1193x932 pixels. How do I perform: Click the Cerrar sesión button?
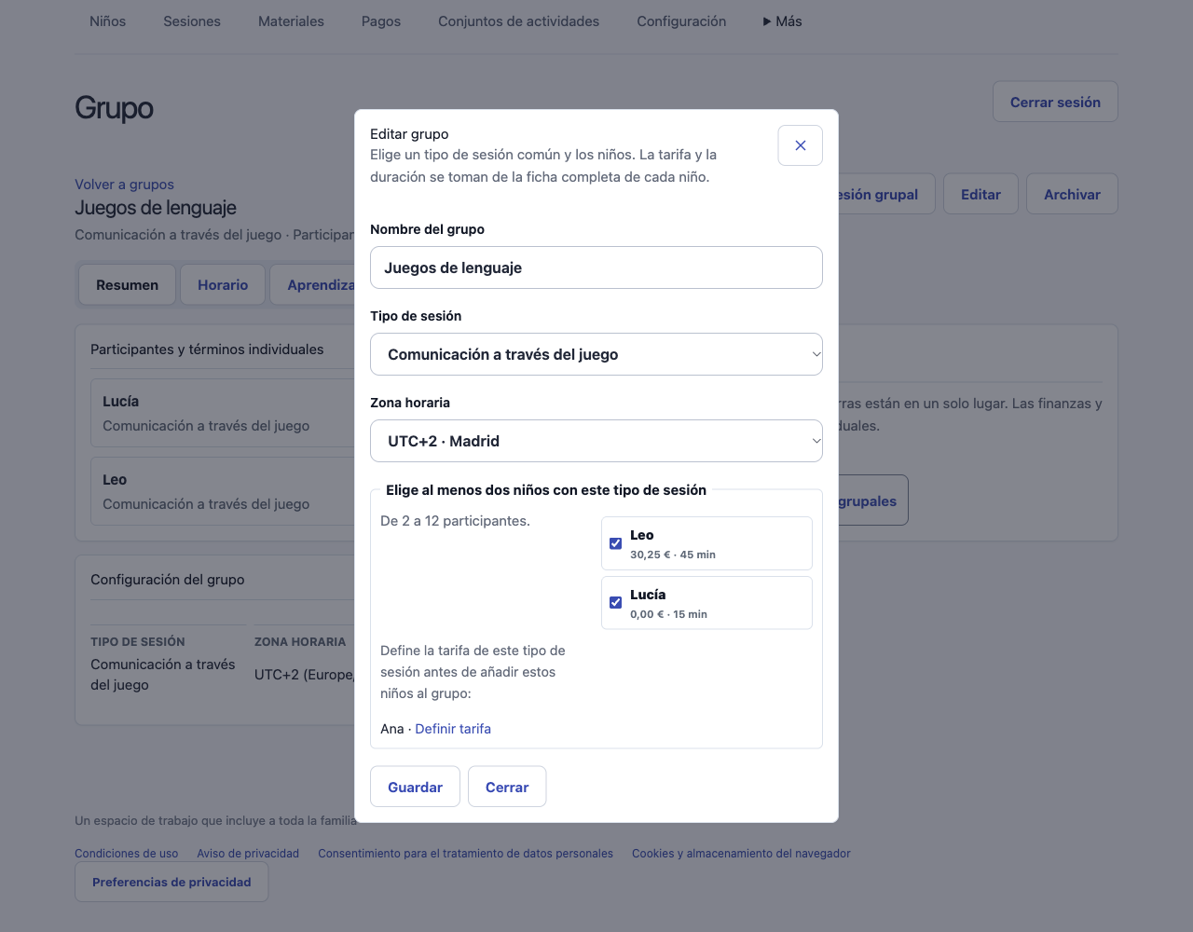1055,102
